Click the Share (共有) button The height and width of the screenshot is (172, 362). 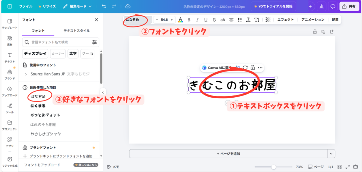[349, 6]
